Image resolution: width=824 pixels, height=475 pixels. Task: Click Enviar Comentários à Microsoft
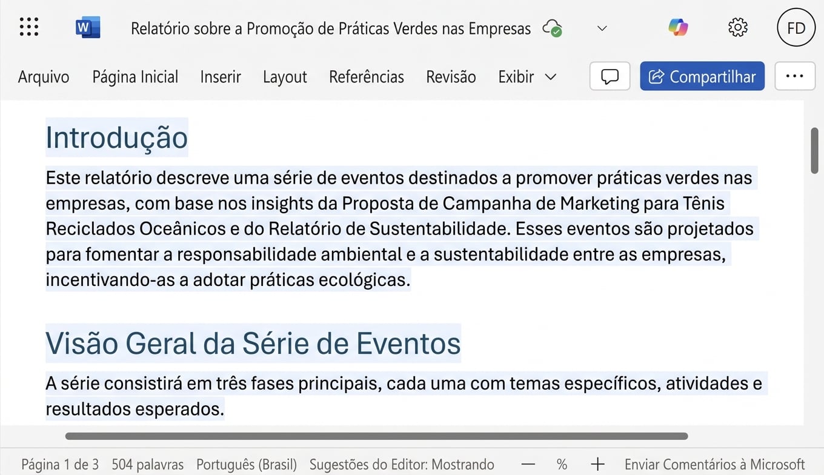(715, 464)
